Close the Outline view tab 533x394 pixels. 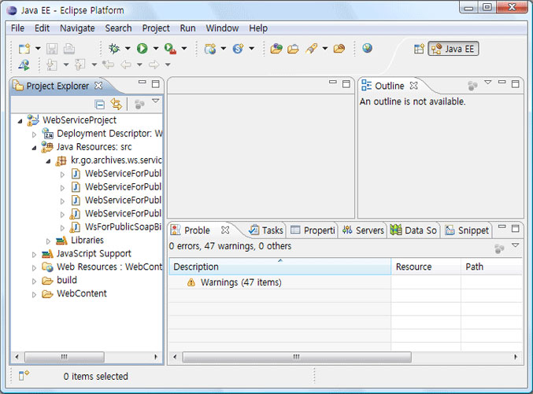tap(413, 86)
